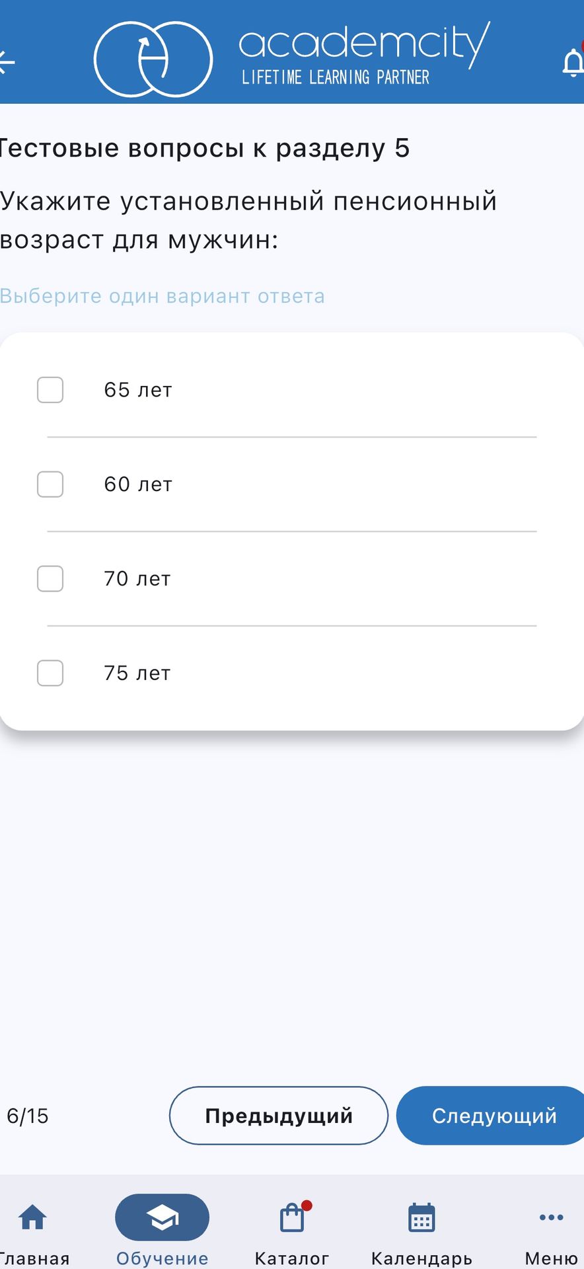The height and width of the screenshot is (1269, 584).
Task: Switch to the Календарь tab label
Action: (x=421, y=1258)
